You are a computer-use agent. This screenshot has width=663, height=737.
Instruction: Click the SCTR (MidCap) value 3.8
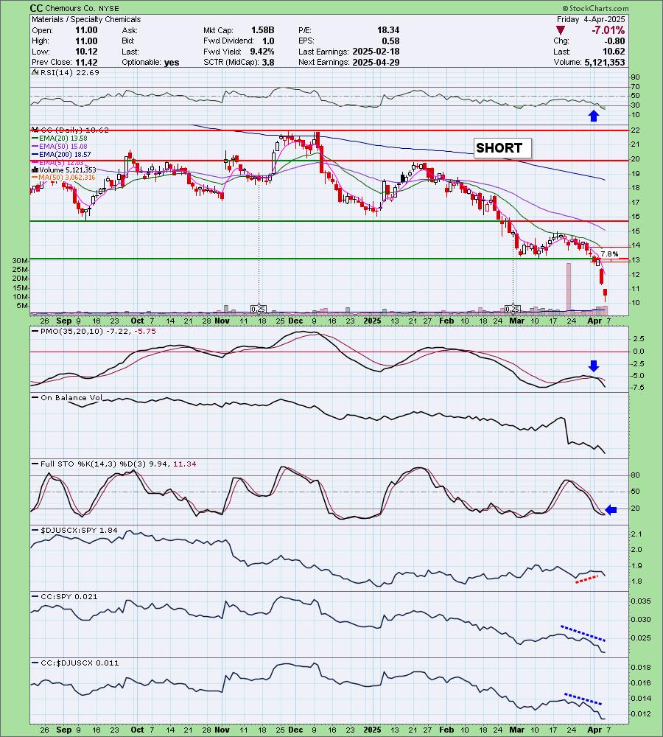tap(268, 63)
